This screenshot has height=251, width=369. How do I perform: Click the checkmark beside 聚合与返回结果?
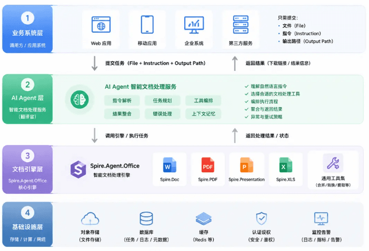(246, 109)
